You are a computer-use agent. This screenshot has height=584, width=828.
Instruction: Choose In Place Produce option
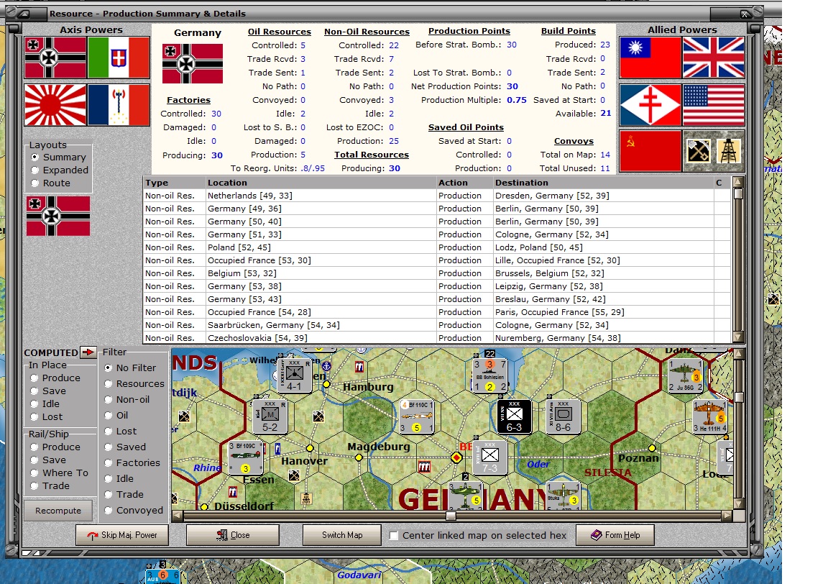tap(34, 378)
